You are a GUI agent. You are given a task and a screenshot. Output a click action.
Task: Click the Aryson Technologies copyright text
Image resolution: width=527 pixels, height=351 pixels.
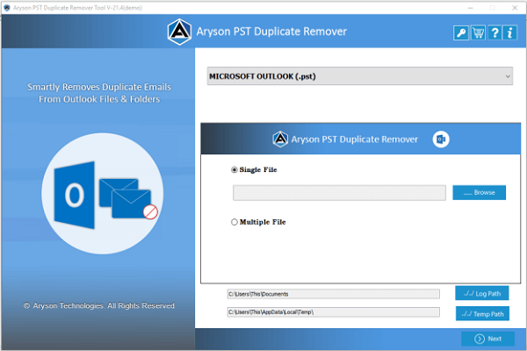click(99, 305)
